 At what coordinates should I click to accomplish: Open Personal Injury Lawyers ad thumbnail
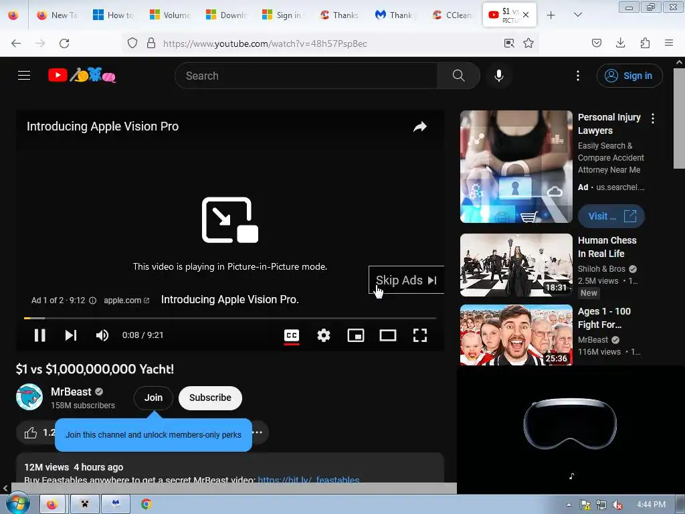click(x=516, y=167)
